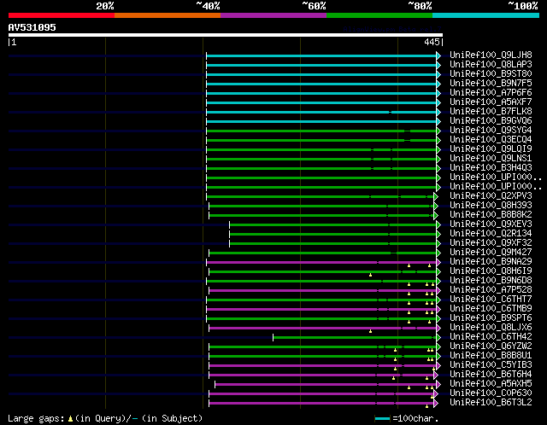Click the purple arrowhead ending Q8LJX6 alignment
The image size is (547, 425).
coord(438,329)
